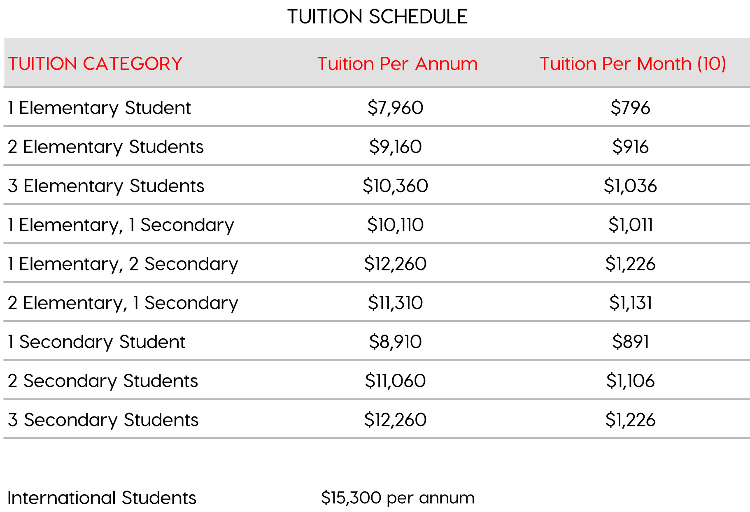
Task: Click the $1,036 monthly amount
Action: click(630, 186)
